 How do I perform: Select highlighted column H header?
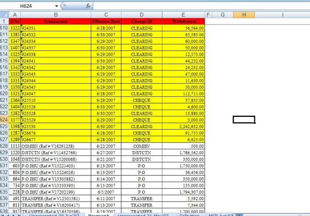pyautogui.click(x=244, y=15)
